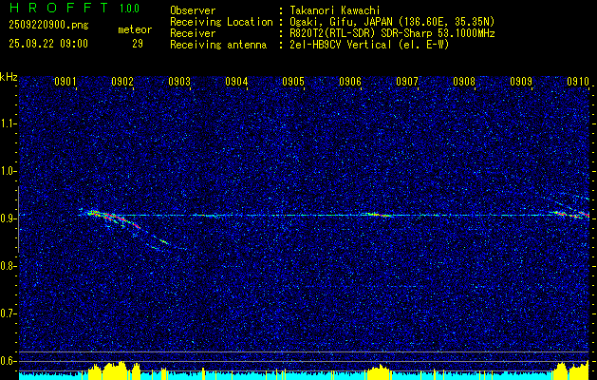Click the 1.0 kHz axis label
Image resolution: width=597 pixels, height=380 pixels.
(x=8, y=171)
